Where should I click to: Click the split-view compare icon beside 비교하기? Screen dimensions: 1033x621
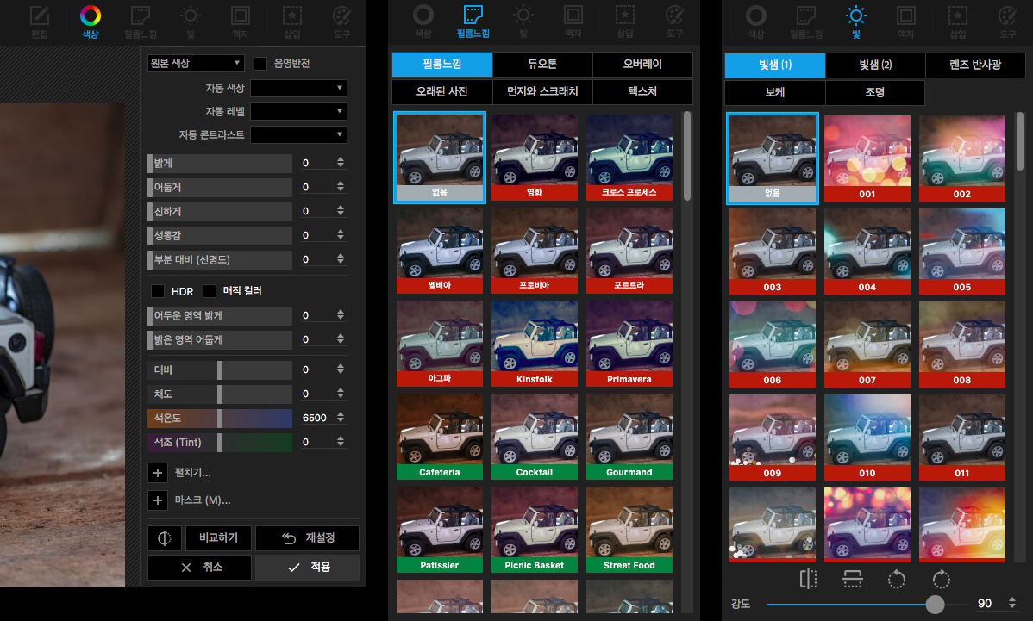(x=164, y=538)
